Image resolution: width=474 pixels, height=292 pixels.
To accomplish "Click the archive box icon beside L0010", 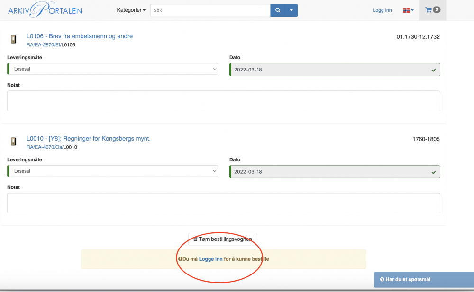I will [x=14, y=142].
